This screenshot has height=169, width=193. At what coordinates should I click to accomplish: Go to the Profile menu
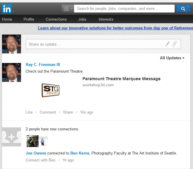(x=29, y=19)
